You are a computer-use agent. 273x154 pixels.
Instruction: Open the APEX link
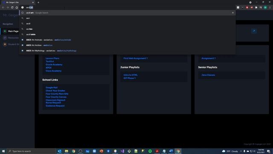49,68
